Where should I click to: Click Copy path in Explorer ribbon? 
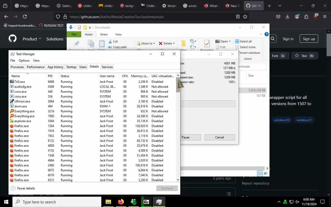pyautogui.click(x=117, y=47)
